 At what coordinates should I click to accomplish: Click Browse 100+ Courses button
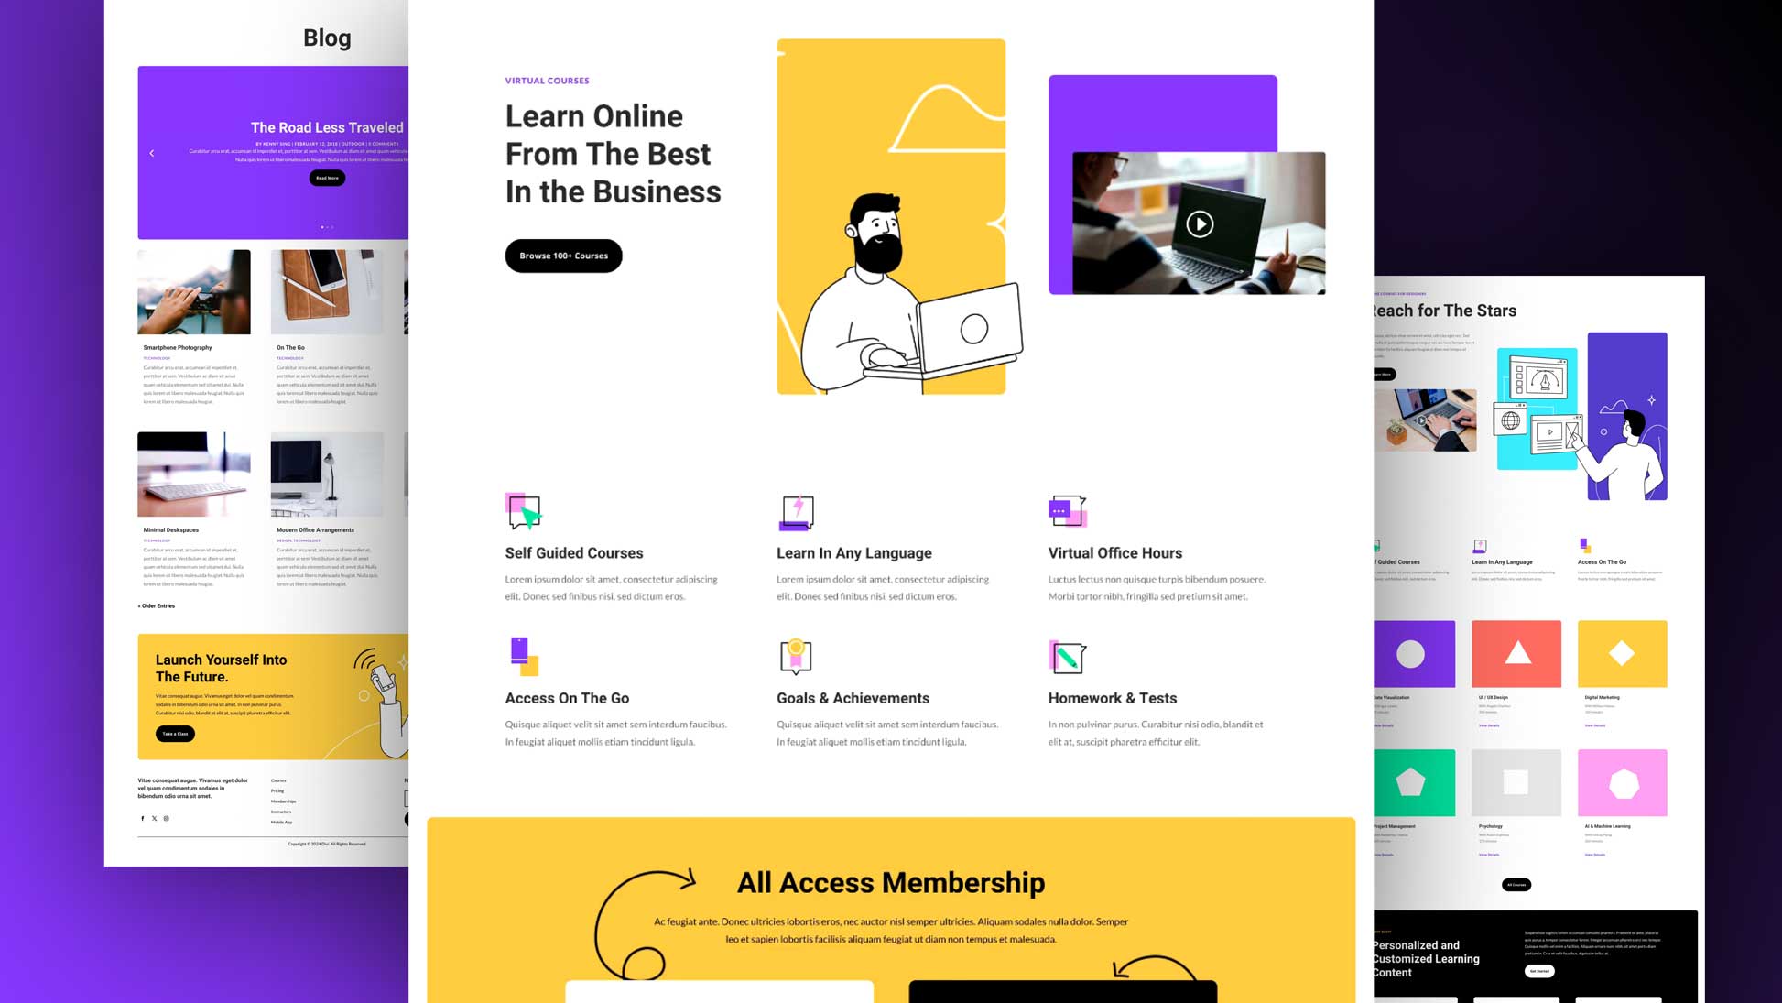click(x=563, y=255)
